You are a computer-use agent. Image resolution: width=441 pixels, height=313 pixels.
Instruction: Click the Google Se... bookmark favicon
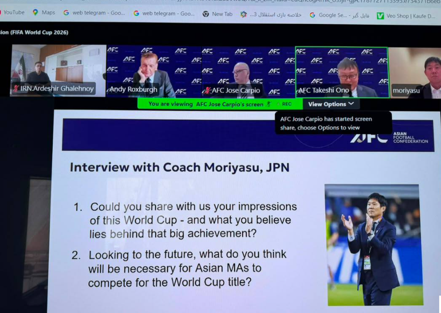click(x=312, y=15)
